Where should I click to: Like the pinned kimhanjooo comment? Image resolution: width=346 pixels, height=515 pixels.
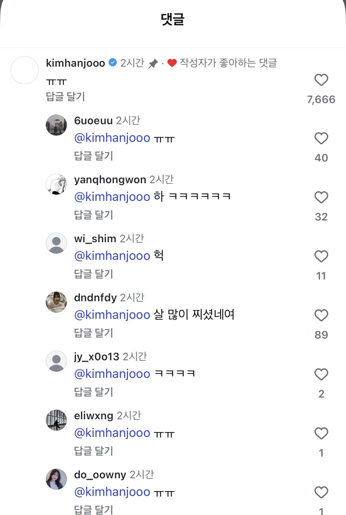(x=321, y=80)
